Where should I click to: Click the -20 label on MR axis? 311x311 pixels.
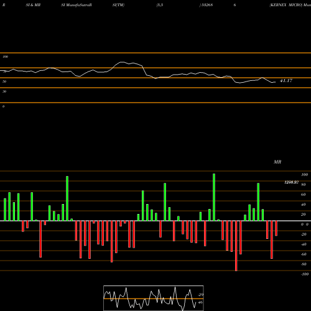[x=304, y=234]
